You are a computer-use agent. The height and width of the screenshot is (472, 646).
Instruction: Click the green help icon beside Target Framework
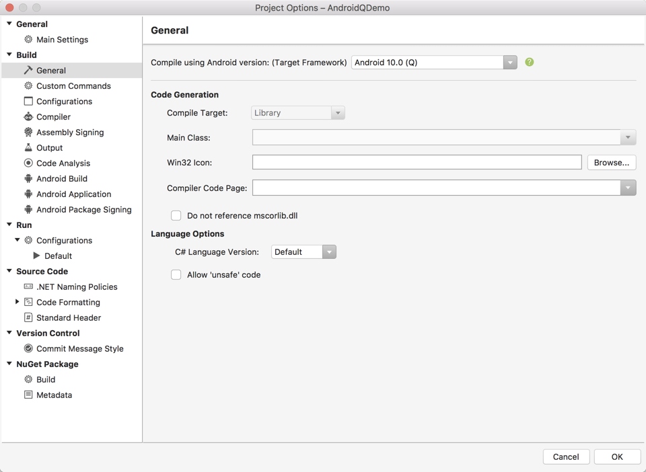pos(530,63)
